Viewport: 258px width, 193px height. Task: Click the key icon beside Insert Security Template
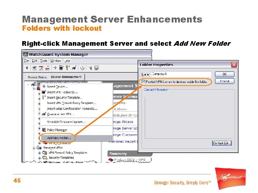pos(44,97)
